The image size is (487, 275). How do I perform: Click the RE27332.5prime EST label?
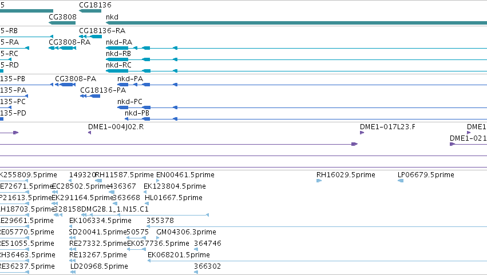coord(98,244)
